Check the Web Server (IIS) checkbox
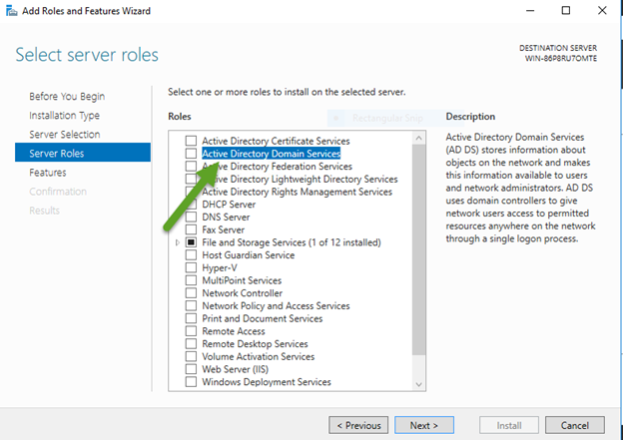623x440 pixels. tap(191, 369)
